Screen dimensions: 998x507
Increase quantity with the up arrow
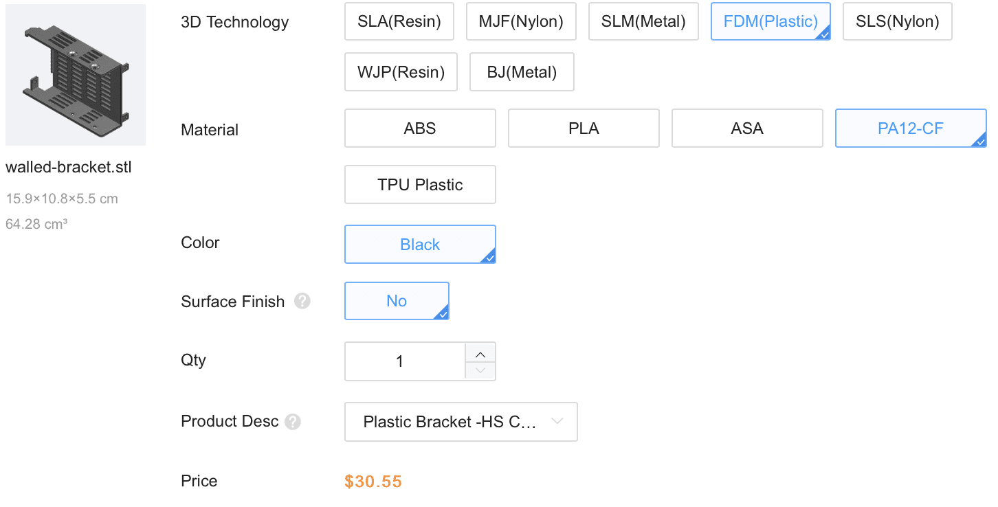click(x=480, y=353)
